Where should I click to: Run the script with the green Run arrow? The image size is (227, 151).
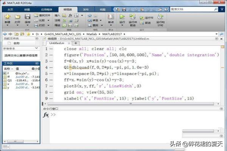pos(122,17)
